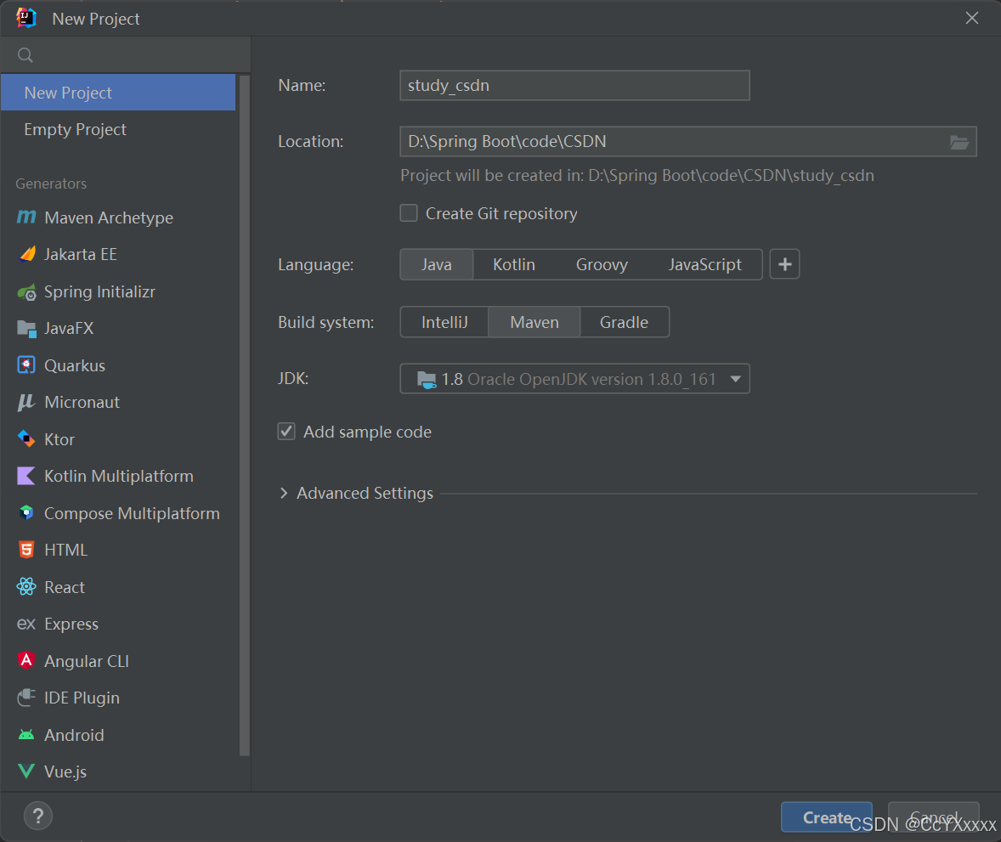Add another language with plus button
Image resolution: width=1001 pixels, height=842 pixels.
[x=784, y=264]
